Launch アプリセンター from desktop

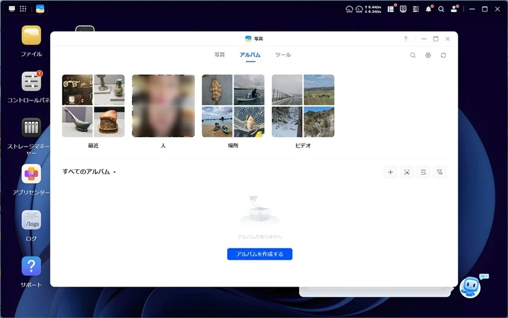[31, 174]
